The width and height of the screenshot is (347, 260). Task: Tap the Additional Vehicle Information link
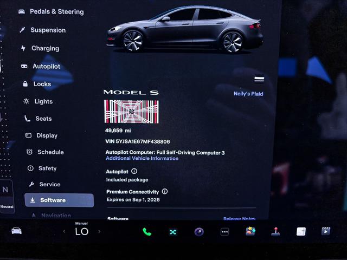(x=142, y=158)
